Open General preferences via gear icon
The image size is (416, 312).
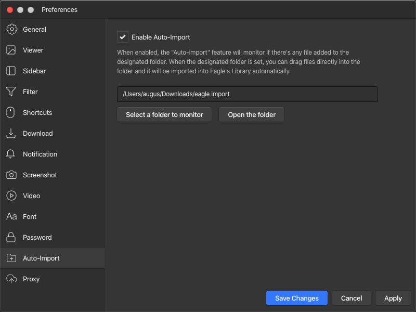click(x=11, y=29)
